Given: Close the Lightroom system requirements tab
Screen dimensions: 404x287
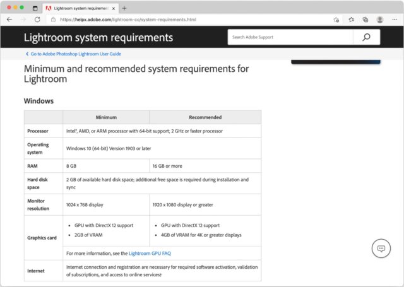Looking at the screenshot, I should [x=112, y=8].
